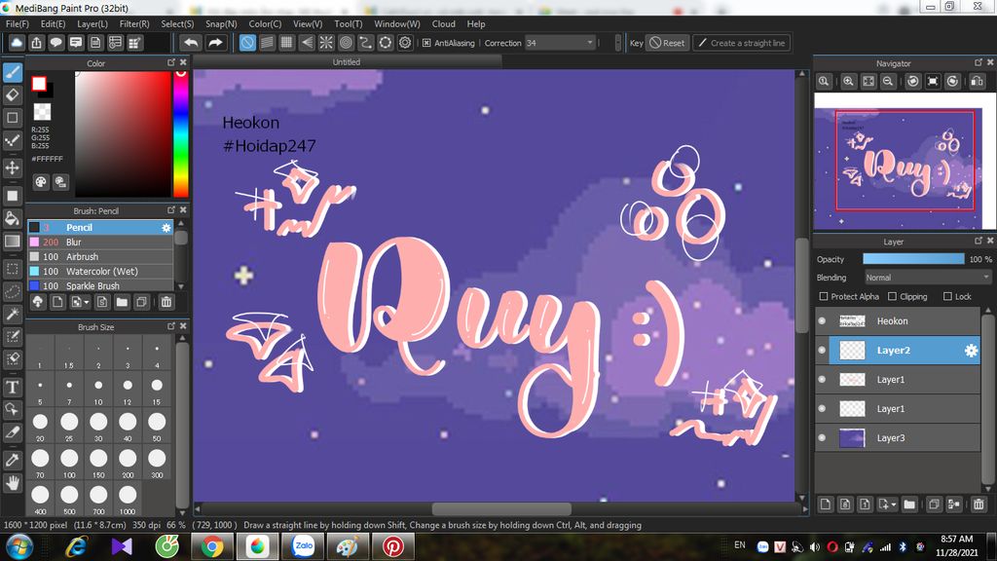Create new folder in Layer panel
997x561 pixels.
pos(910,505)
